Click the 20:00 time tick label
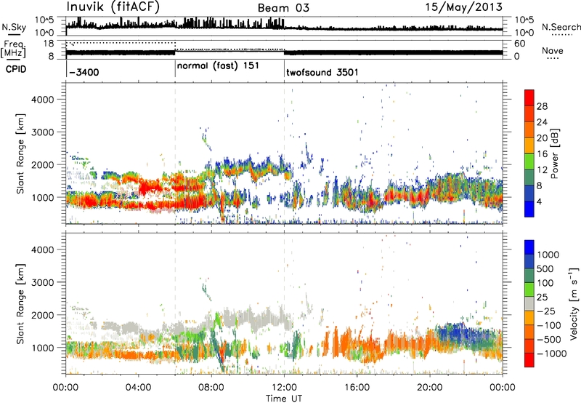Viewport: 581px width, 403px height. click(x=429, y=388)
